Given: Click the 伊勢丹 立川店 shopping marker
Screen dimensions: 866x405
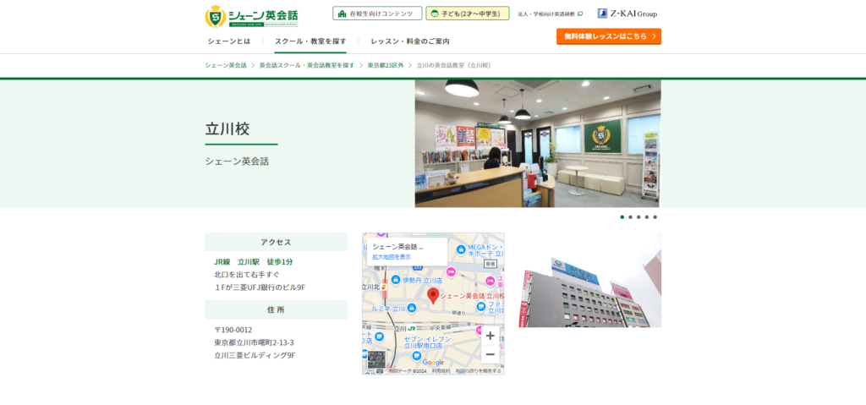Looking at the screenshot, I should 396,280.
